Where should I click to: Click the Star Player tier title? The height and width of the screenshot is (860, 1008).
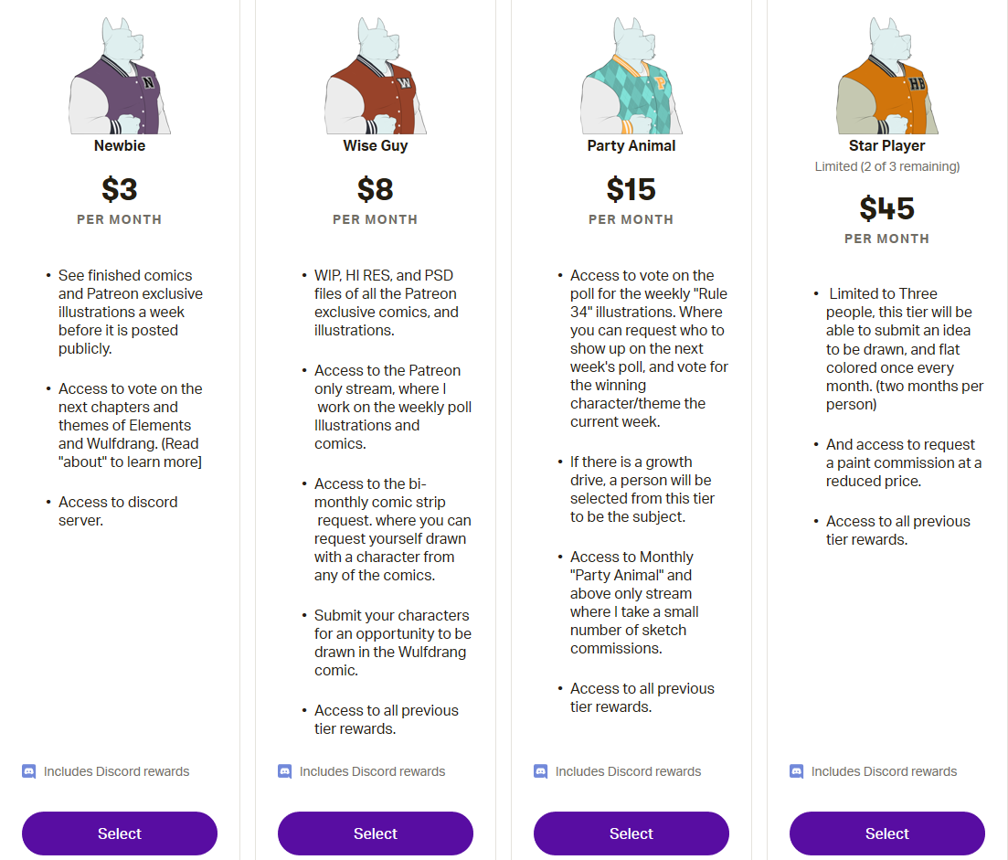click(x=887, y=145)
